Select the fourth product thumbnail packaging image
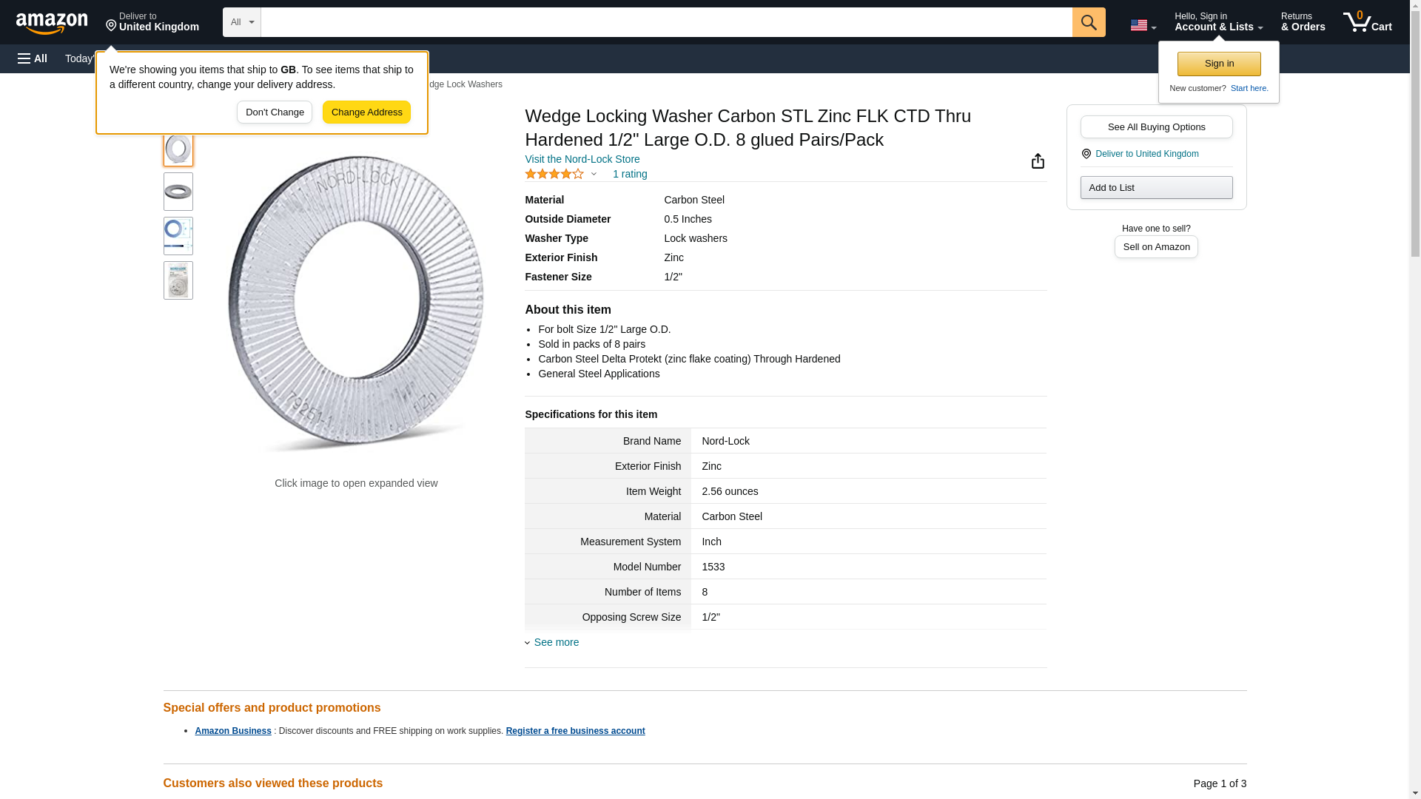Image resolution: width=1421 pixels, height=799 pixels. tap(178, 281)
